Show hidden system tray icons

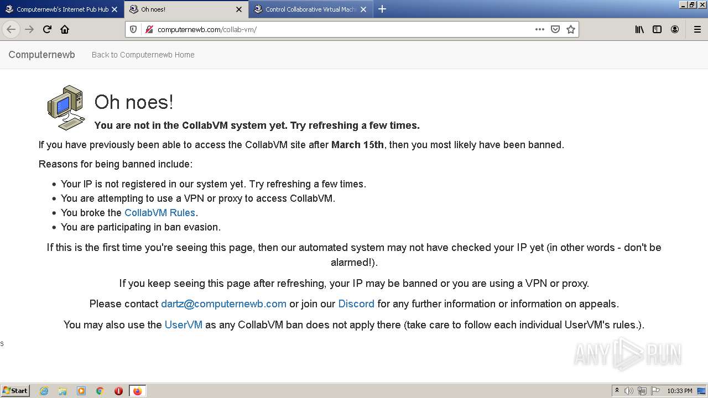tap(617, 391)
